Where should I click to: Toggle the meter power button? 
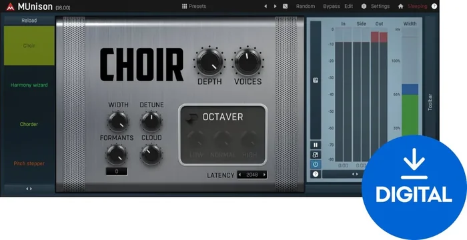[316, 165]
